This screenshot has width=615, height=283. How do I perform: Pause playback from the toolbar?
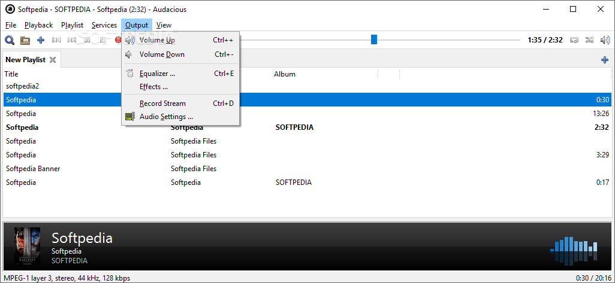(87, 40)
